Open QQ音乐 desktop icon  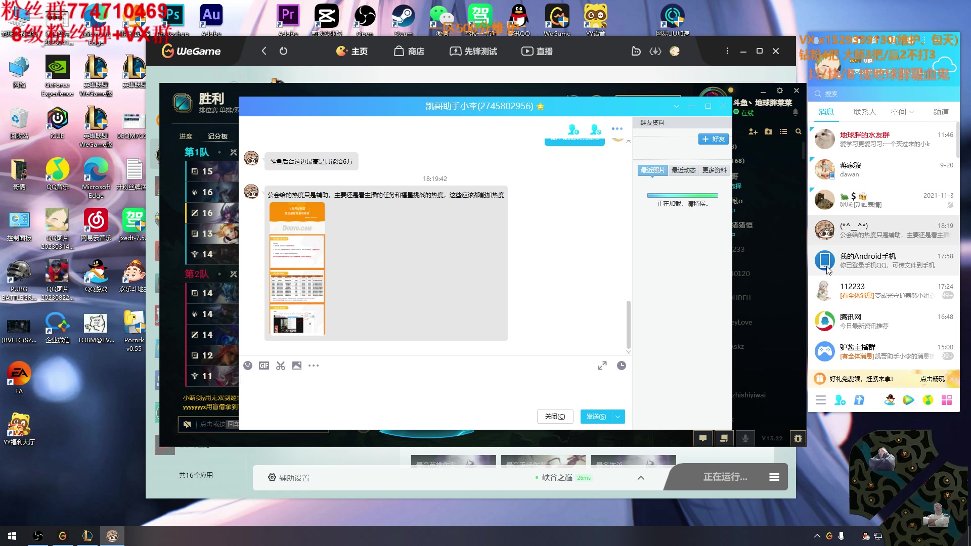click(x=58, y=174)
